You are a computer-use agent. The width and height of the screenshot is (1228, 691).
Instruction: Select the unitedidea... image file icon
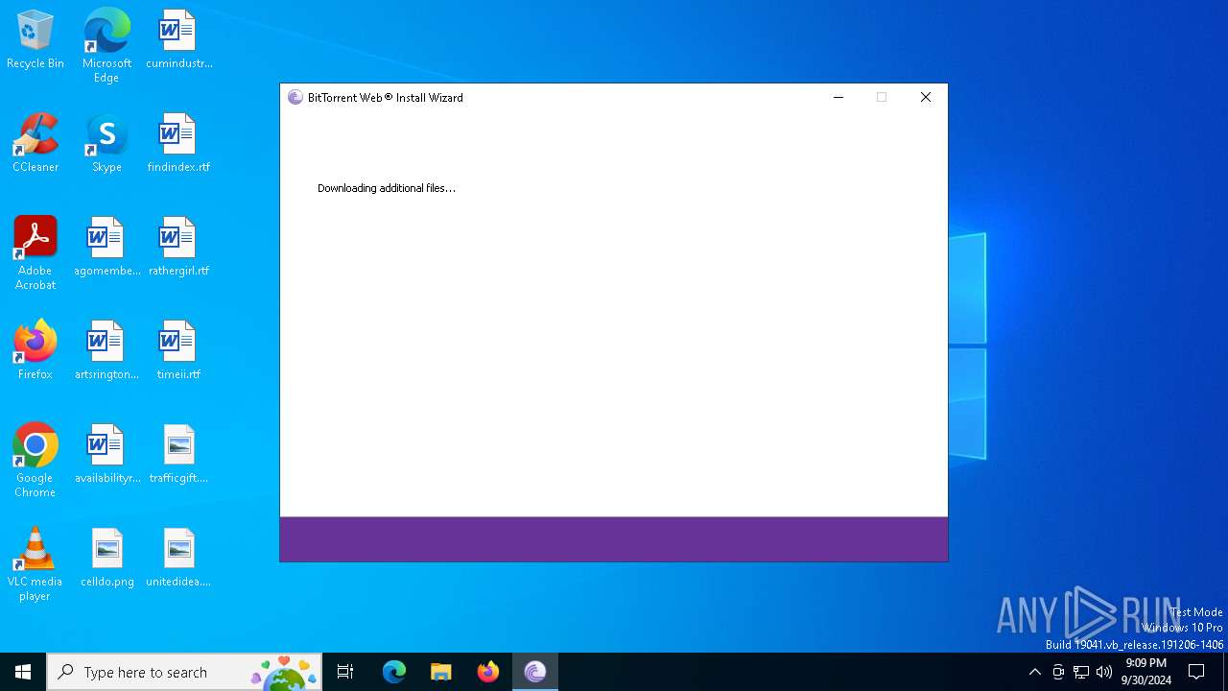(178, 558)
